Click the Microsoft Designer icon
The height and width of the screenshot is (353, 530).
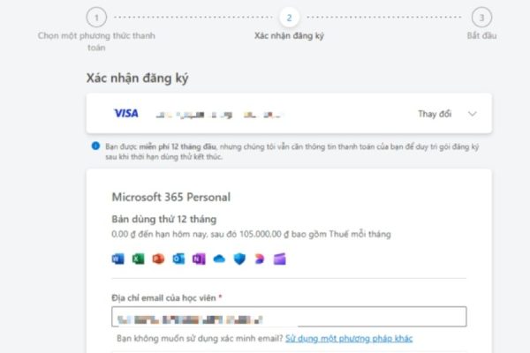(259, 259)
